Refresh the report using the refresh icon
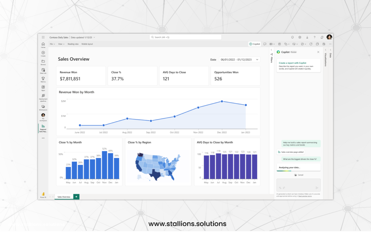Viewport: 371px width, 233px height. (x=311, y=44)
